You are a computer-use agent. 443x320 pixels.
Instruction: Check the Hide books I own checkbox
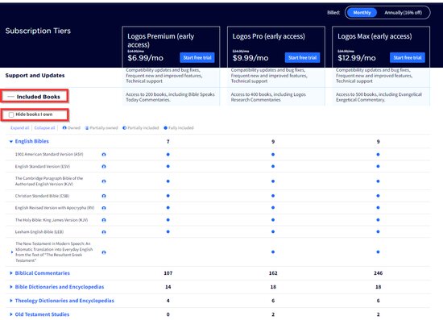pyautogui.click(x=11, y=114)
